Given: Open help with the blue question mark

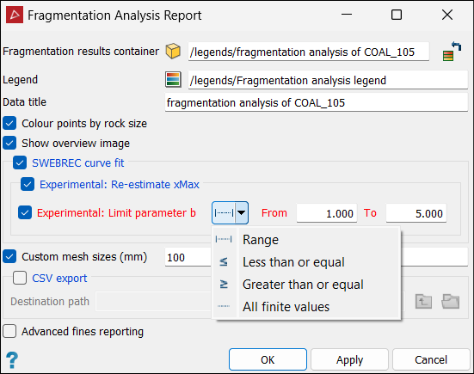Looking at the screenshot, I should [12, 360].
